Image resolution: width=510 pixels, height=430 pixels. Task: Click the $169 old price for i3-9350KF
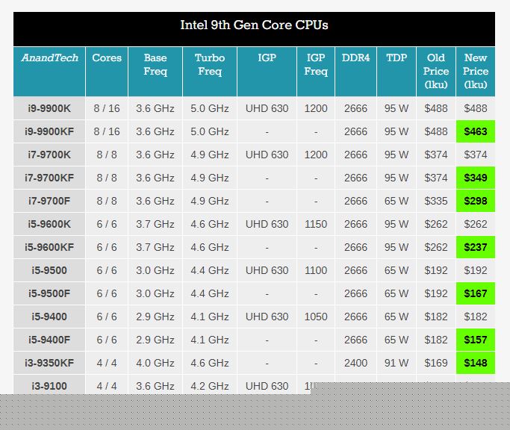click(x=436, y=363)
